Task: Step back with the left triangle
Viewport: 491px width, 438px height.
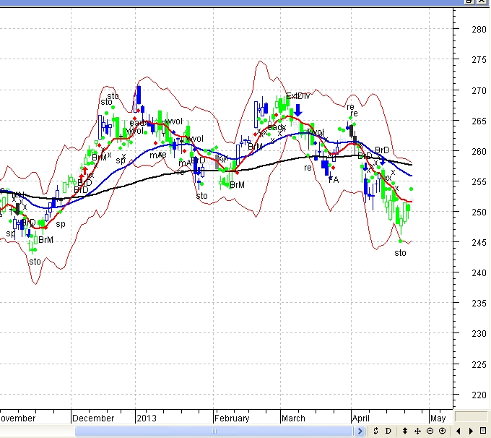Action: coord(458,431)
